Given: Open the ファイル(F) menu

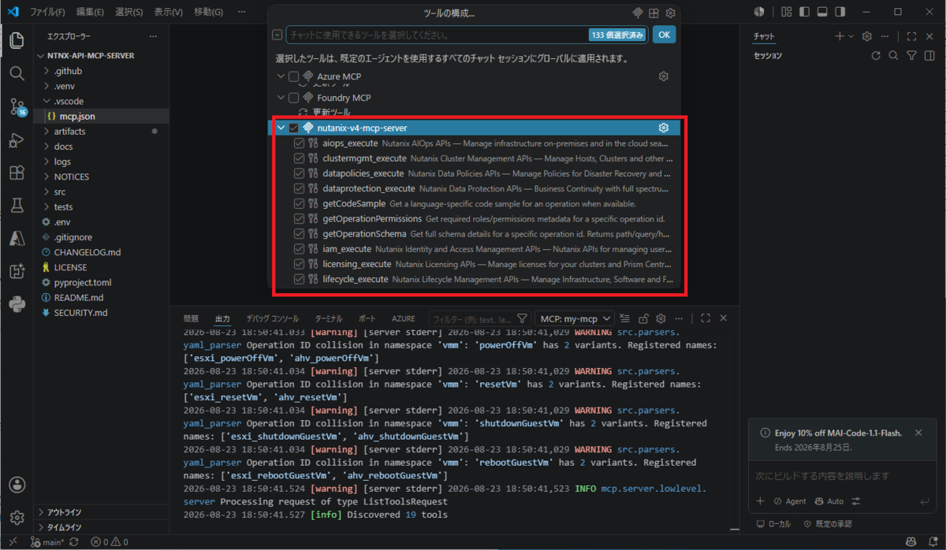Looking at the screenshot, I should pos(47,12).
